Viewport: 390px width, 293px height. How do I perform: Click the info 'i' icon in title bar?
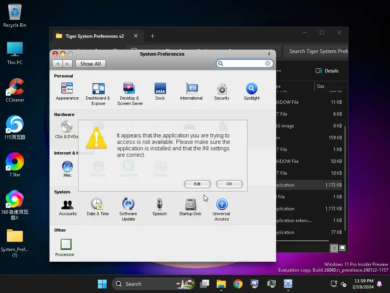pos(269,54)
